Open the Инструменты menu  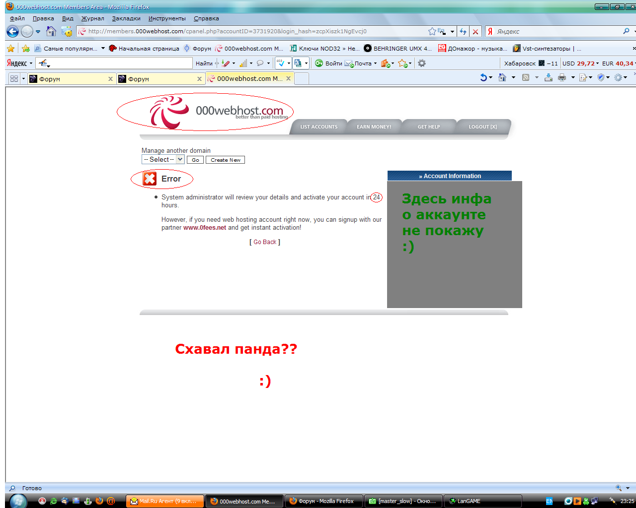tap(167, 18)
